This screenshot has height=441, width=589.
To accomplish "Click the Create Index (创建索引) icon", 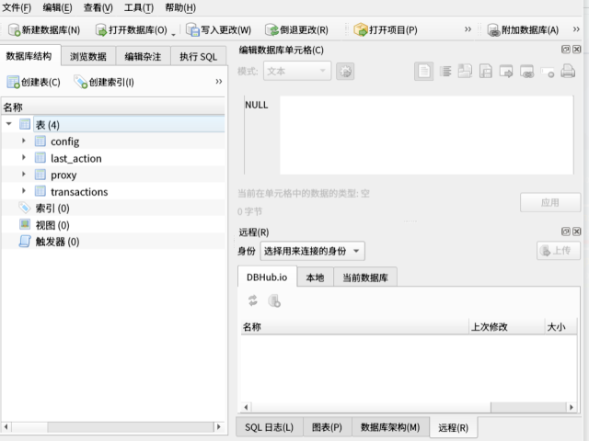I will (x=81, y=83).
